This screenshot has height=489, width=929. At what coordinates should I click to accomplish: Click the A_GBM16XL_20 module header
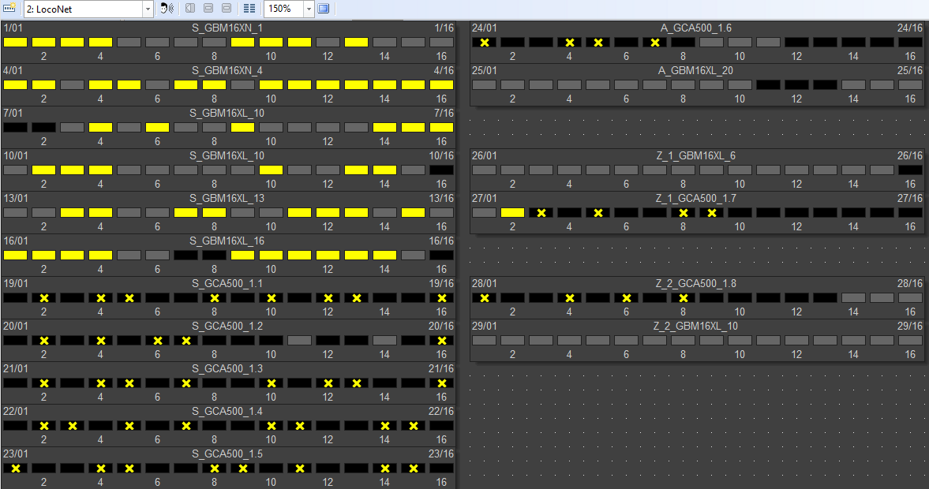pos(695,71)
